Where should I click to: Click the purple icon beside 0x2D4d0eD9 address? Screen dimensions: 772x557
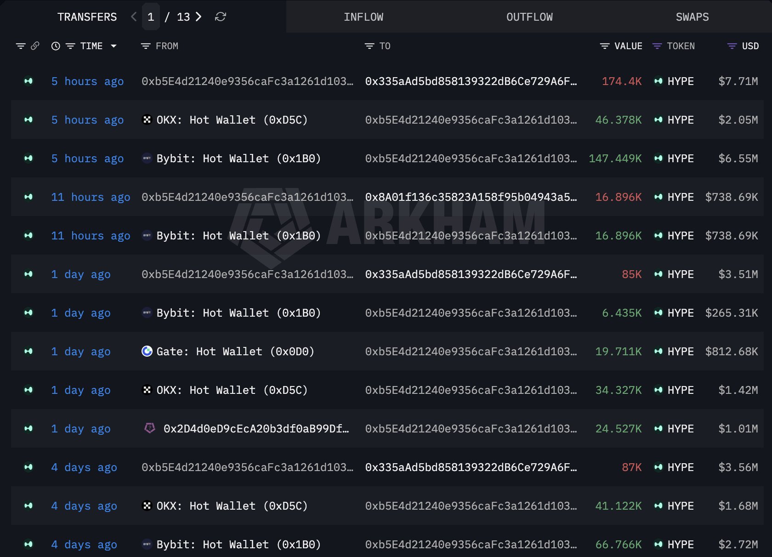pos(150,428)
